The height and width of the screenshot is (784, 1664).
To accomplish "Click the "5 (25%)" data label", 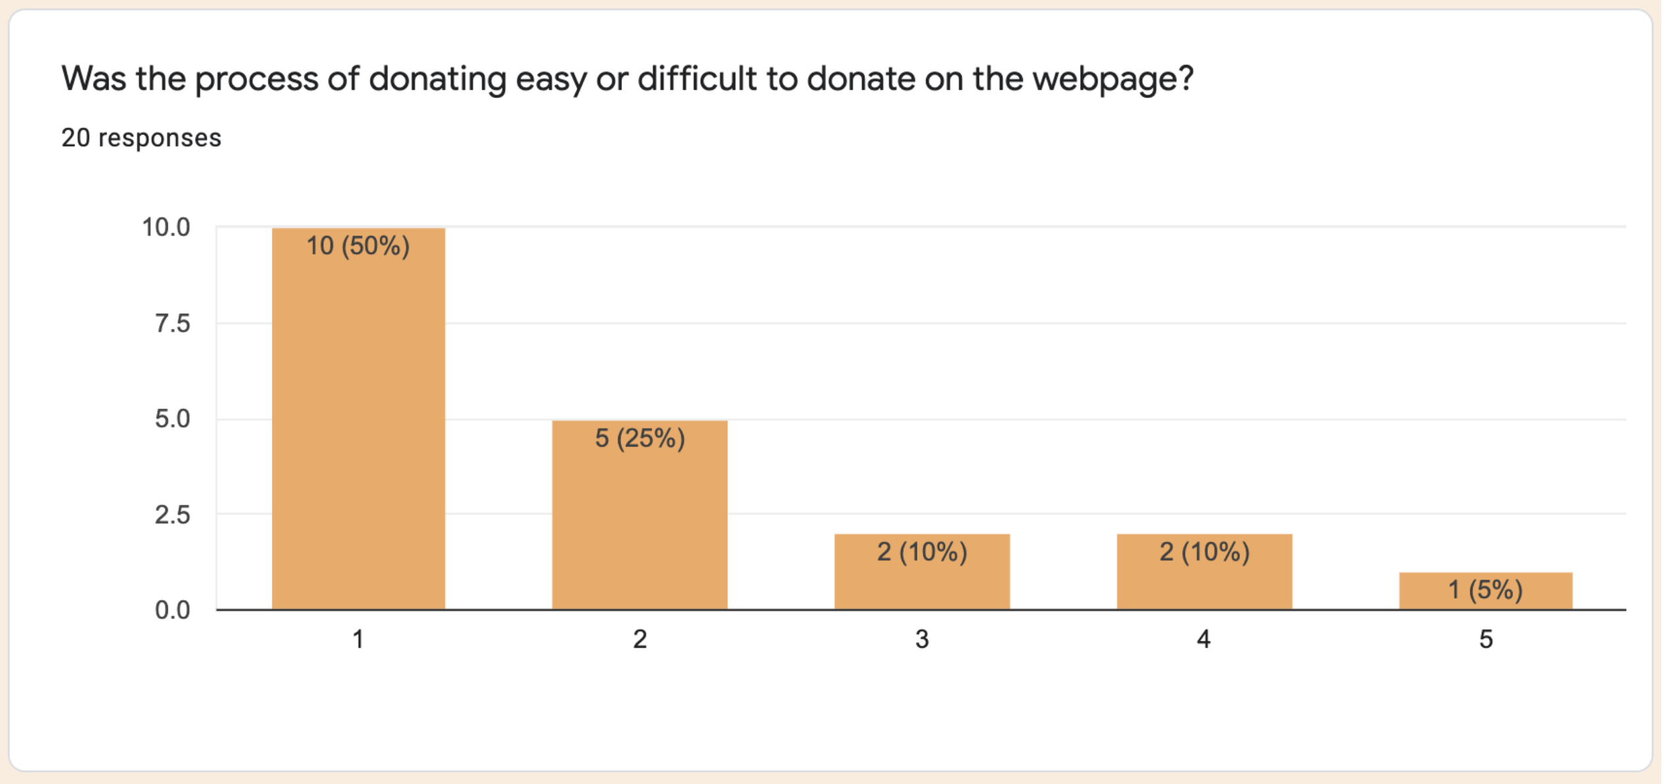I will pos(640,438).
